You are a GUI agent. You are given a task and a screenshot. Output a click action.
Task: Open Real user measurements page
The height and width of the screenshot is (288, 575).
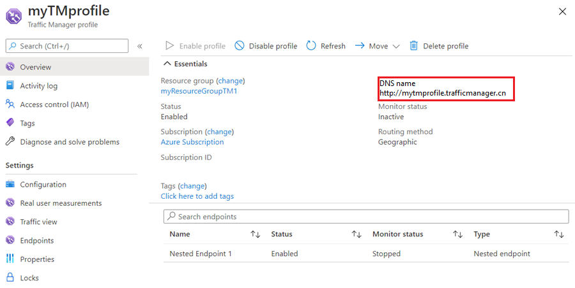(61, 203)
